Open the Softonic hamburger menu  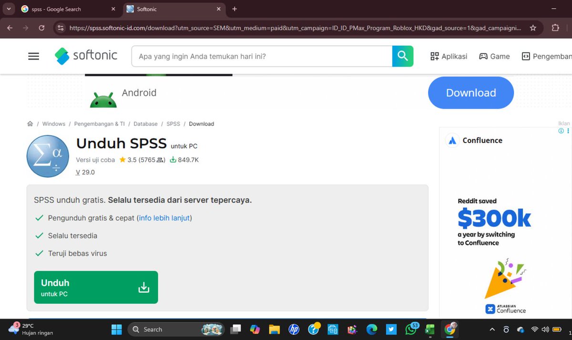pos(33,56)
